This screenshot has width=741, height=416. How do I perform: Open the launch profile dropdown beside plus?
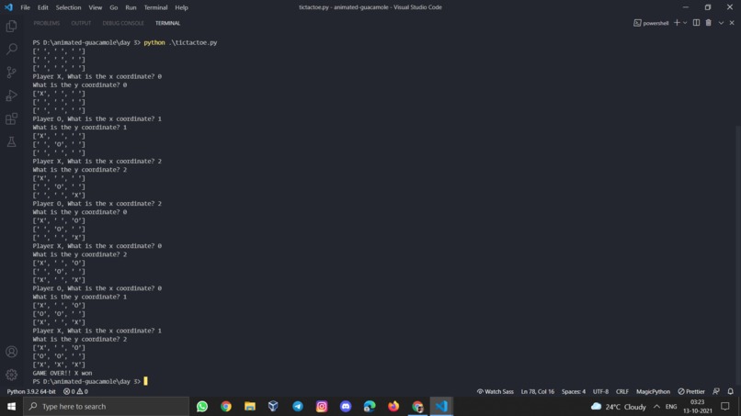pyautogui.click(x=685, y=23)
